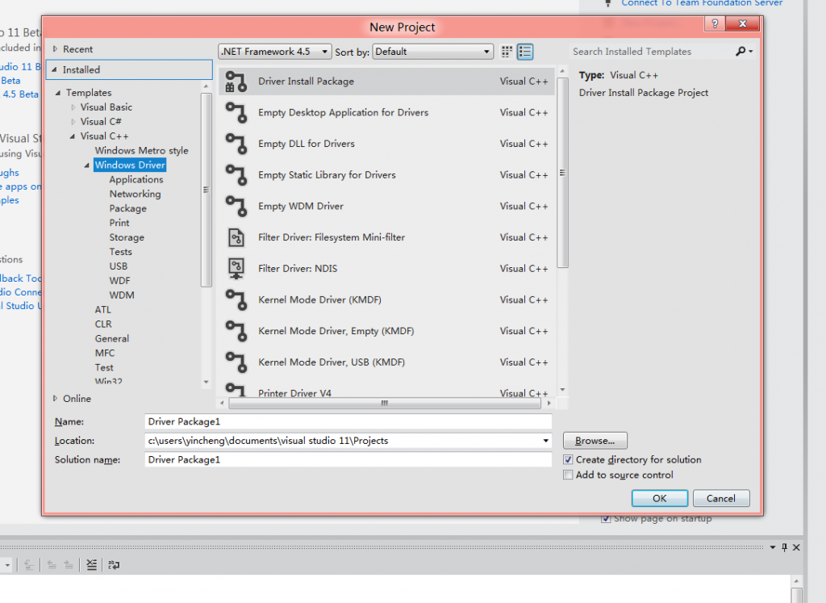826x603 pixels.
Task: Click inside the Solution name field
Action: [x=347, y=459]
